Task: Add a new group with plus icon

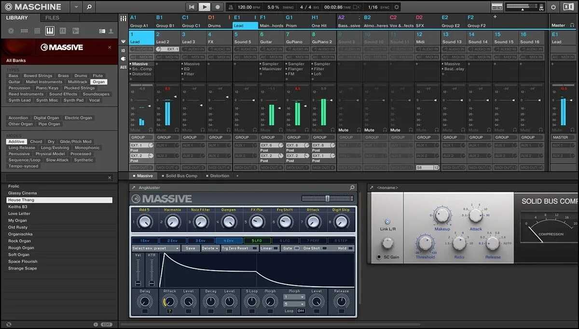Action: pos(495,17)
